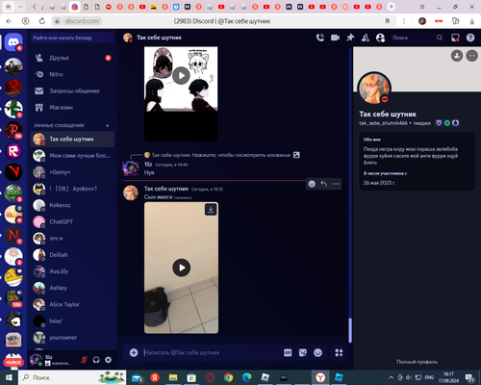This screenshot has height=385, width=481.
Task: Click the profile avatar of Так себе шутник
Action: (374, 88)
